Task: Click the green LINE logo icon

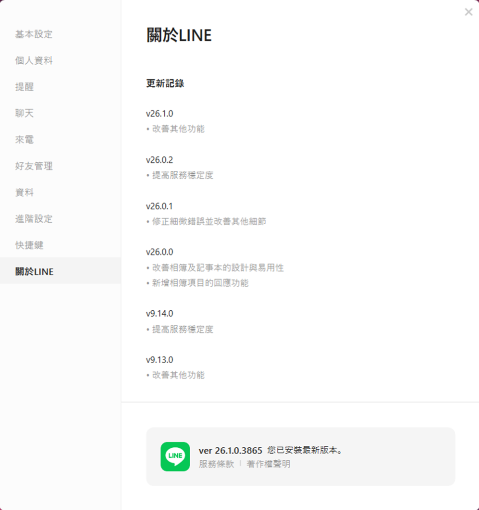Action: click(x=175, y=456)
